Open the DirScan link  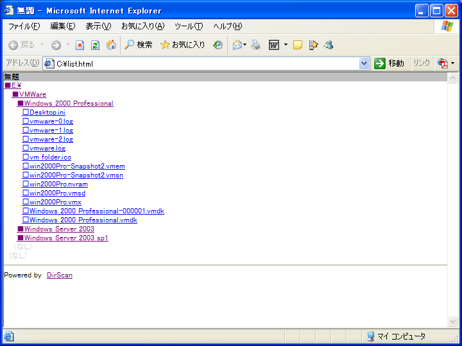[60, 275]
